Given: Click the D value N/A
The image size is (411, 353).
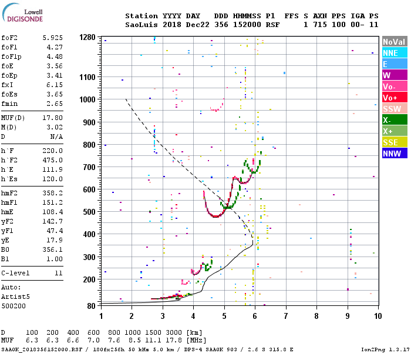Looking at the screenshot, I should click(x=56, y=137).
